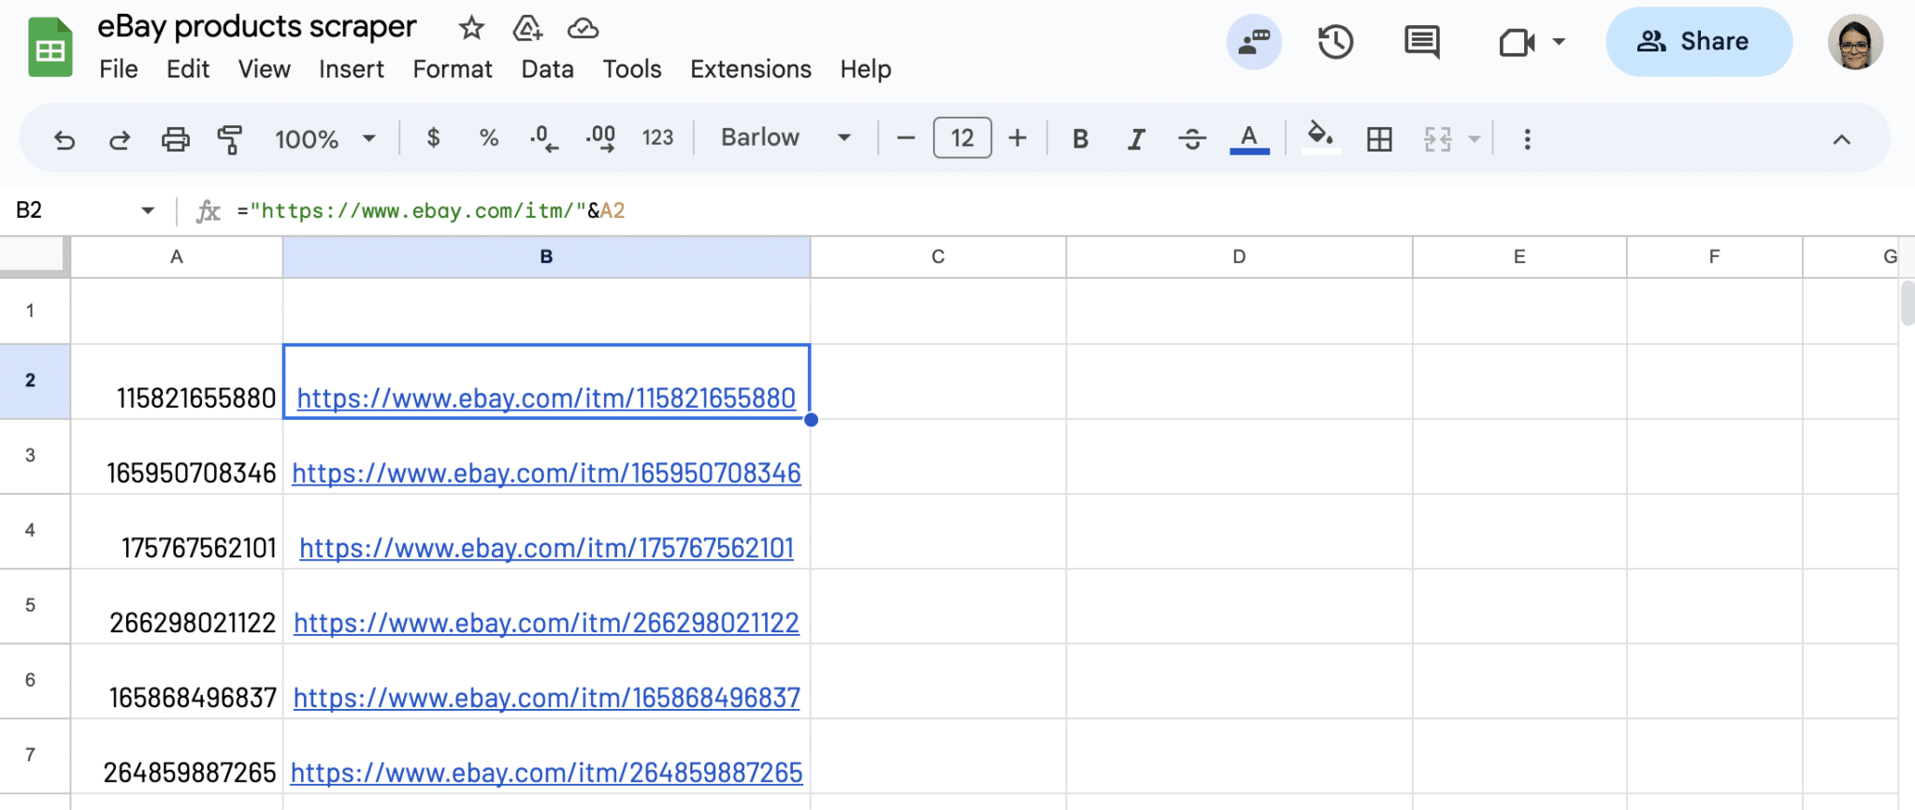The width and height of the screenshot is (1915, 810).
Task: Open the fill color bucket
Action: tap(1320, 137)
